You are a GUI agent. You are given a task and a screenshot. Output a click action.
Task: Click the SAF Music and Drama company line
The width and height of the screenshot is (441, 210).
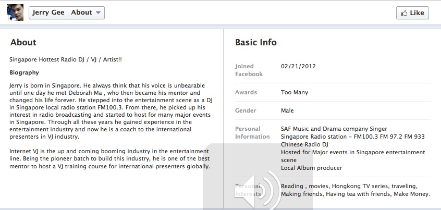(334, 129)
